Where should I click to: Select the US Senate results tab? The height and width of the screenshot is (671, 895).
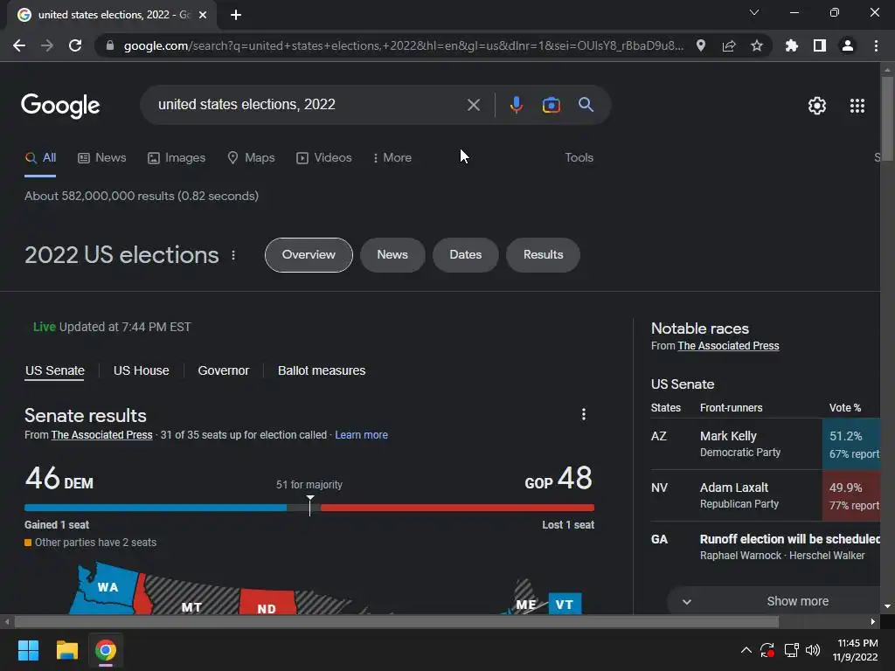[x=55, y=370]
